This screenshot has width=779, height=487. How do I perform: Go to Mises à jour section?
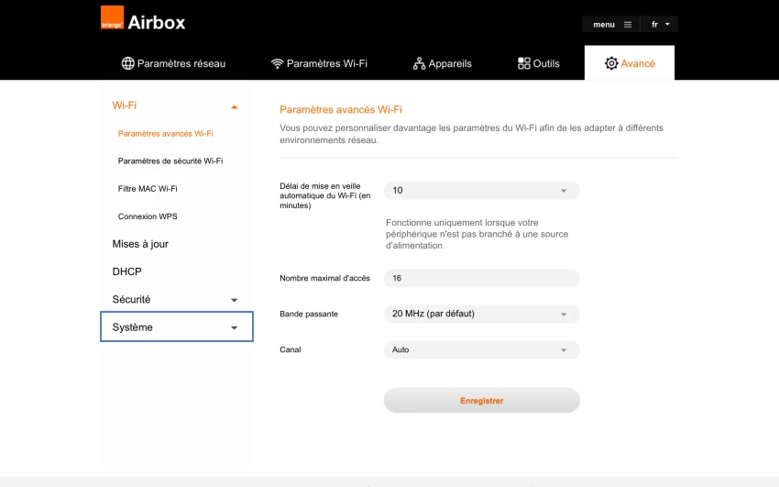point(140,244)
